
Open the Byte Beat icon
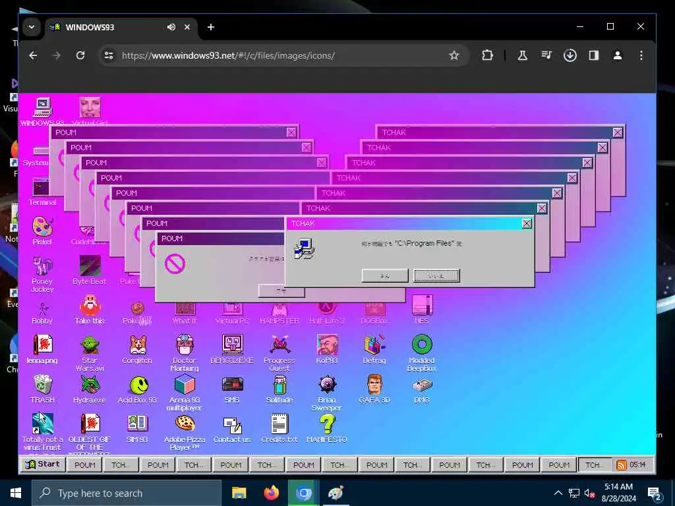tap(90, 269)
